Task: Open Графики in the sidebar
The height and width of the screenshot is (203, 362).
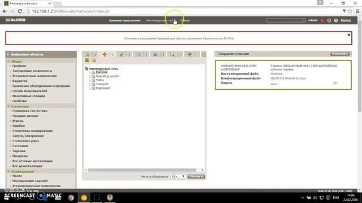Action: 19,66
